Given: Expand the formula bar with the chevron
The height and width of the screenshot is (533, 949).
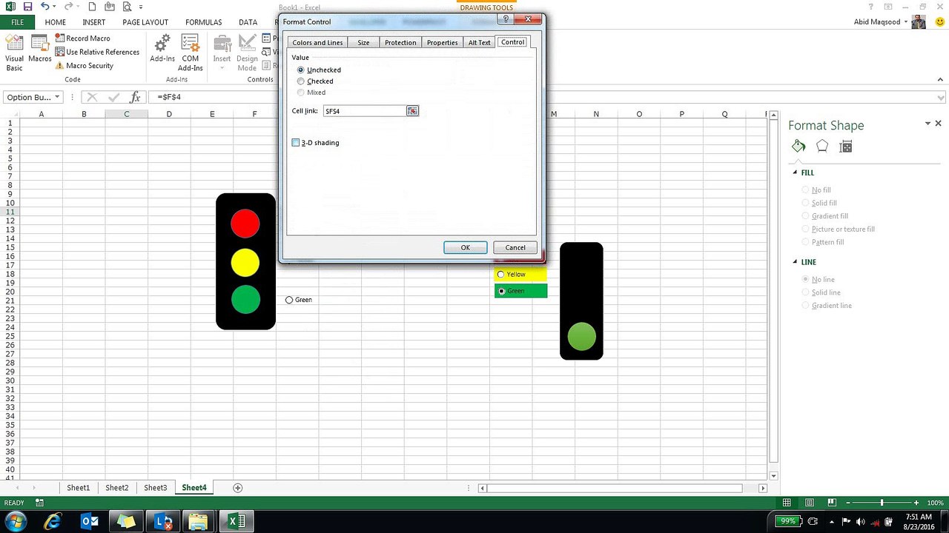Looking at the screenshot, I should click(x=942, y=97).
